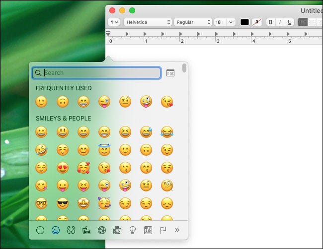Insert disappointed face emoji in last full row
The width and height of the screenshot is (323, 249).
167,203
